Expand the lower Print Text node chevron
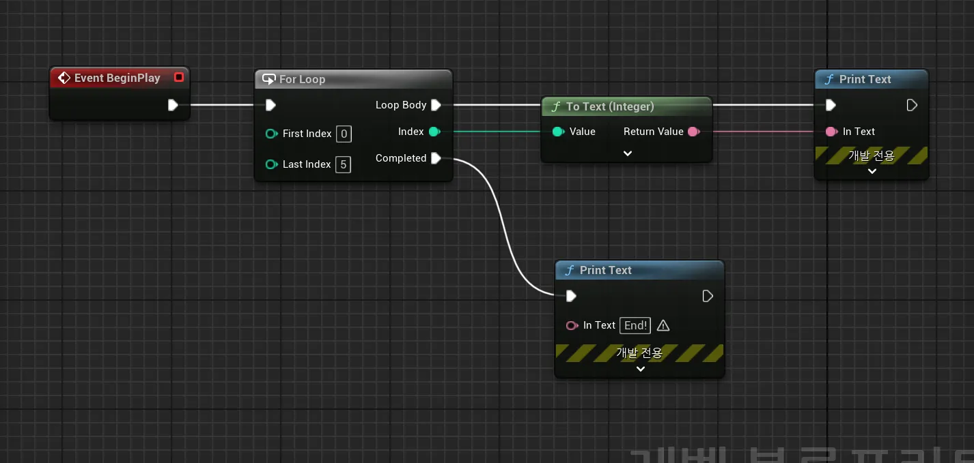Screen dimensions: 974x463 click(x=640, y=369)
